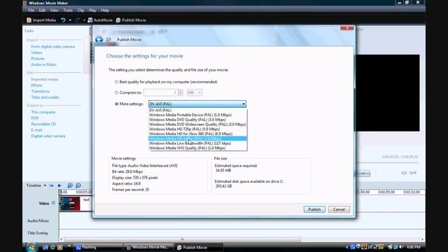The height and width of the screenshot is (252, 448).
Task: Click the video clip thumbnail on the timeline
Action: tap(70, 204)
